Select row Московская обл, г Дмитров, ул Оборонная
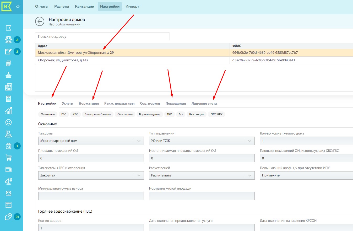The height and width of the screenshot is (231, 353). click(x=194, y=53)
